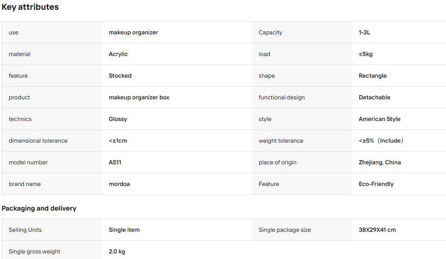Image resolution: width=446 pixels, height=259 pixels.
Task: Click the '1-3L' capacity value
Action: click(x=364, y=32)
